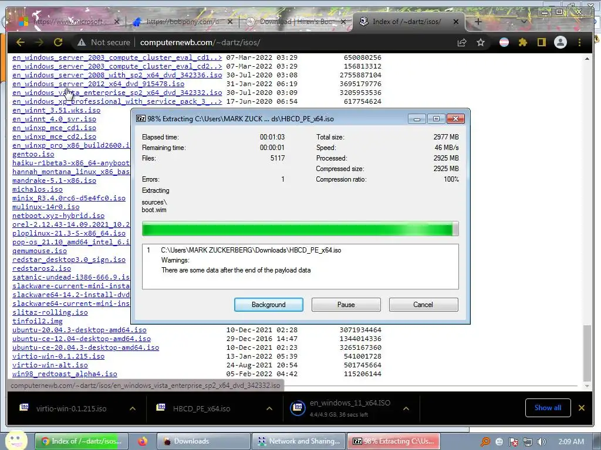Image resolution: width=601 pixels, height=450 pixels.
Task: Bookmark this page with the star icon
Action: [481, 42]
